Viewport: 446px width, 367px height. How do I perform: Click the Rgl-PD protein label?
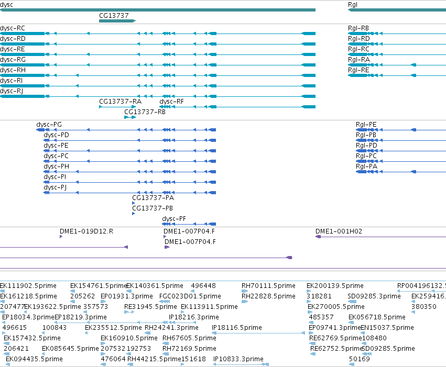click(366, 146)
